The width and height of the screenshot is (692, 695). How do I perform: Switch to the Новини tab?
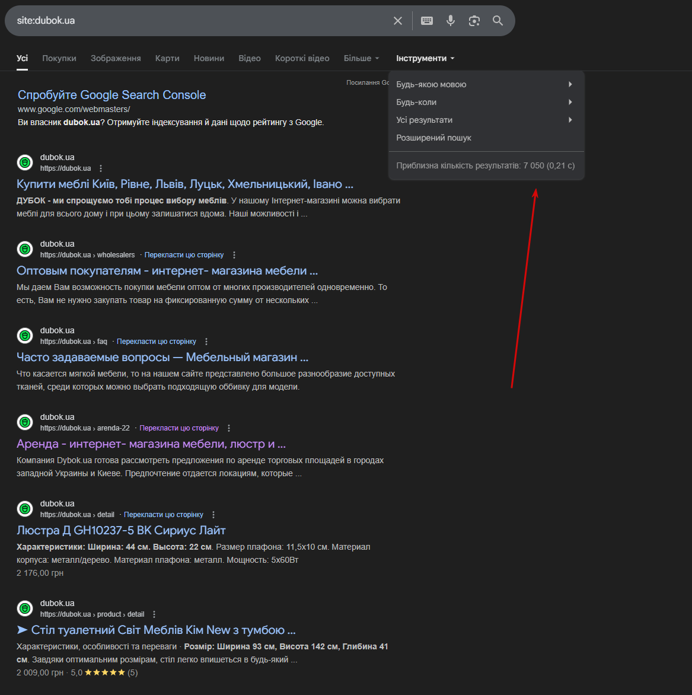click(x=209, y=58)
